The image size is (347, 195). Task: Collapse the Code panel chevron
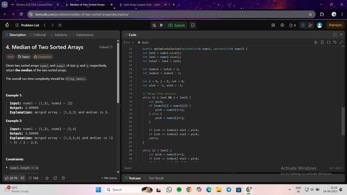click(x=341, y=35)
